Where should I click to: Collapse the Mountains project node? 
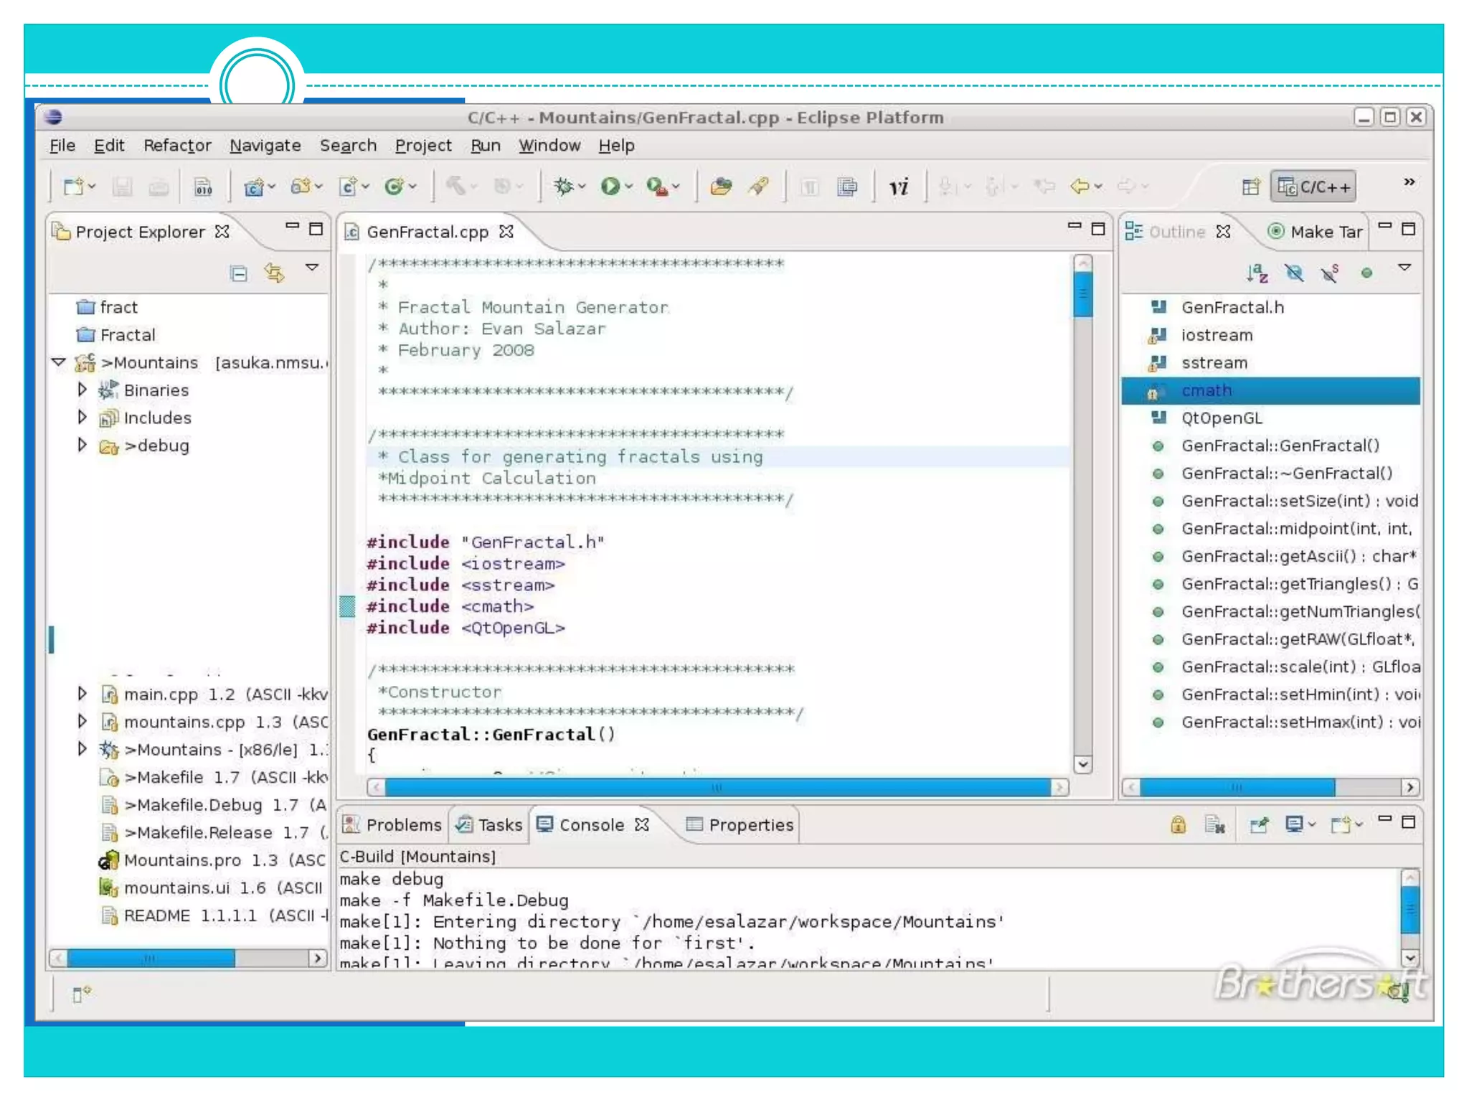click(60, 362)
